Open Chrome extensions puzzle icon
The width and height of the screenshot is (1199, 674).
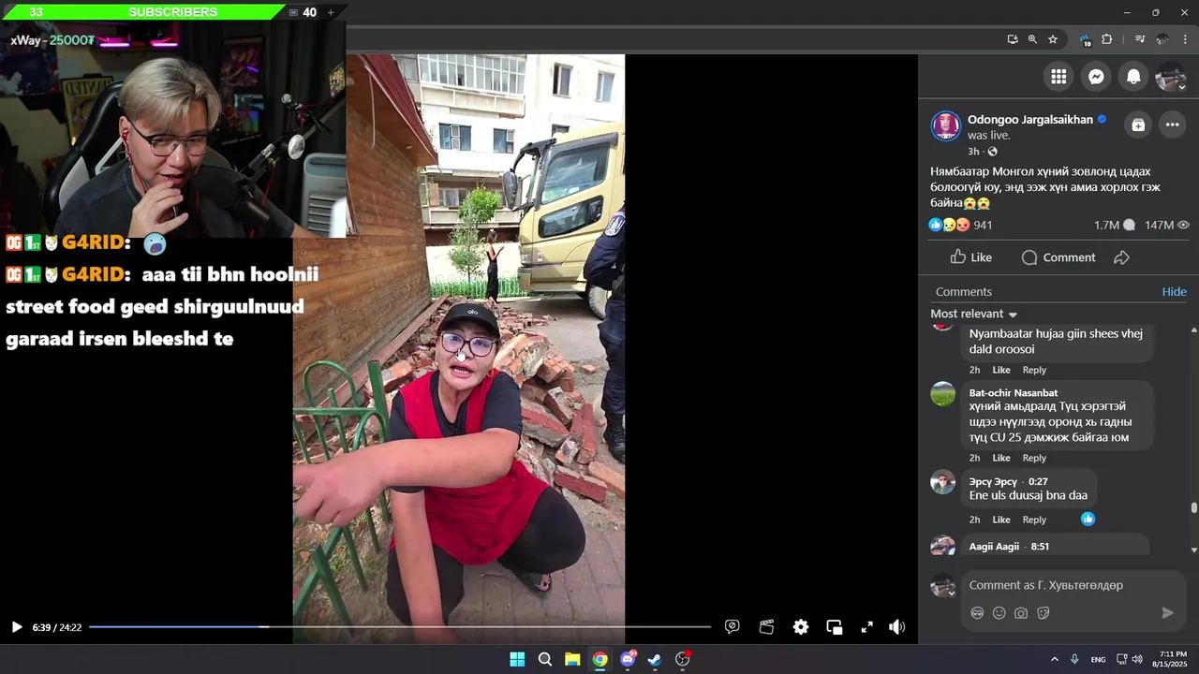coord(1107,39)
